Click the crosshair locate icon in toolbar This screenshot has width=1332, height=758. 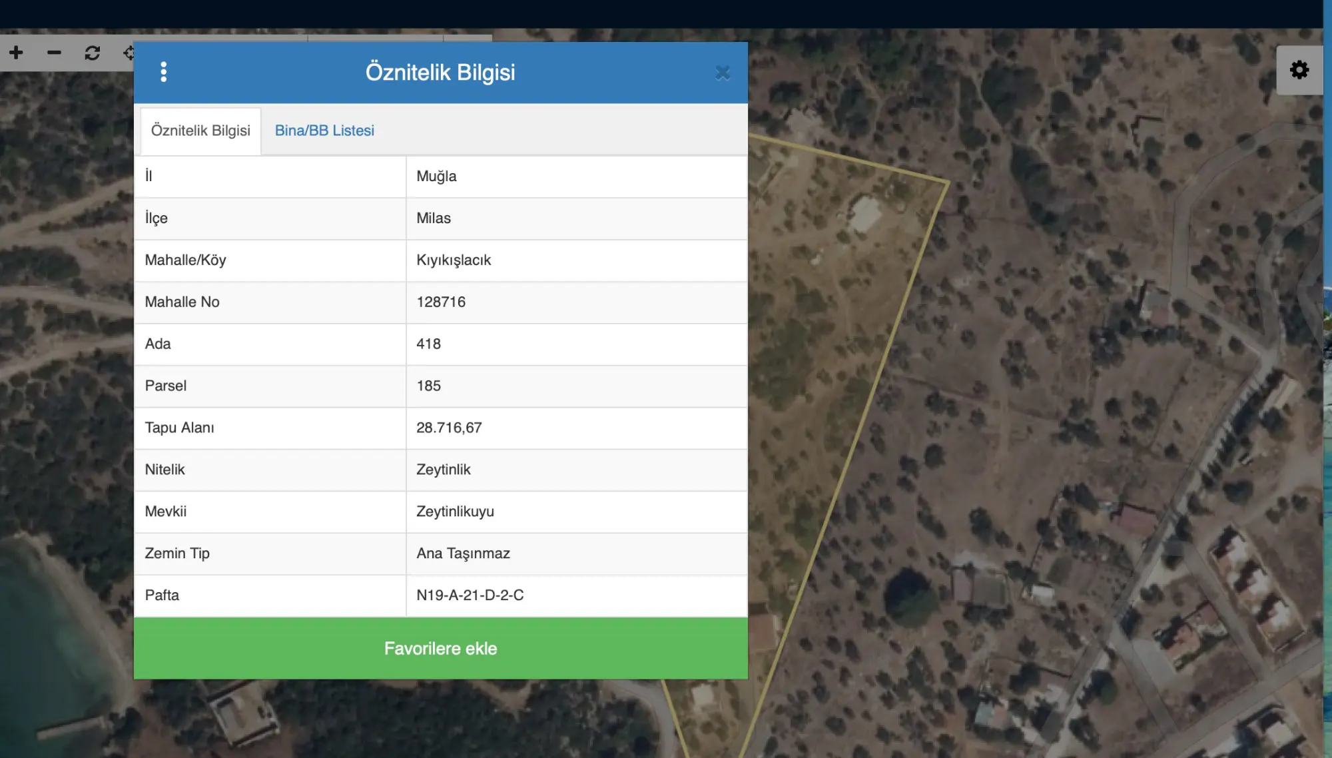pyautogui.click(x=129, y=53)
